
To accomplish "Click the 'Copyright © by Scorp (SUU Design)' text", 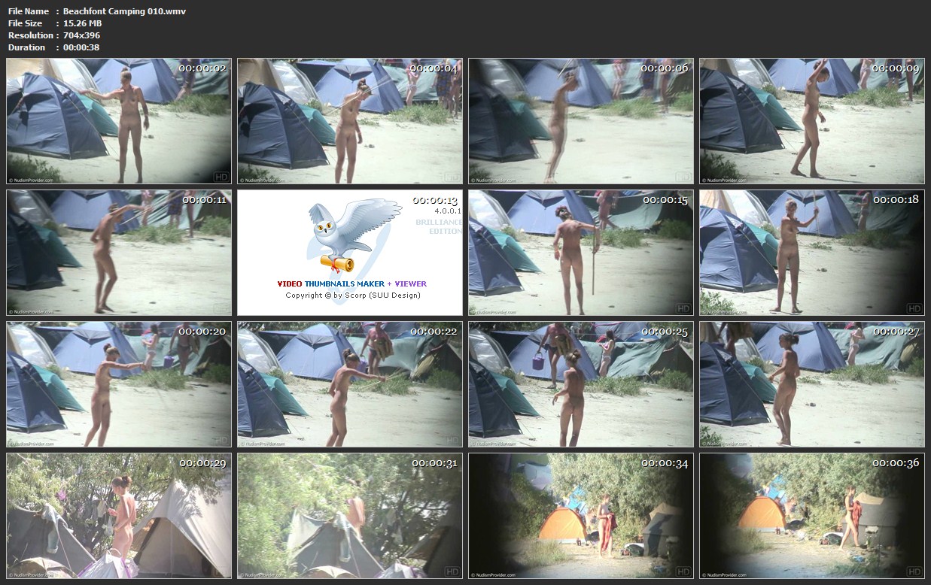I will (352, 296).
